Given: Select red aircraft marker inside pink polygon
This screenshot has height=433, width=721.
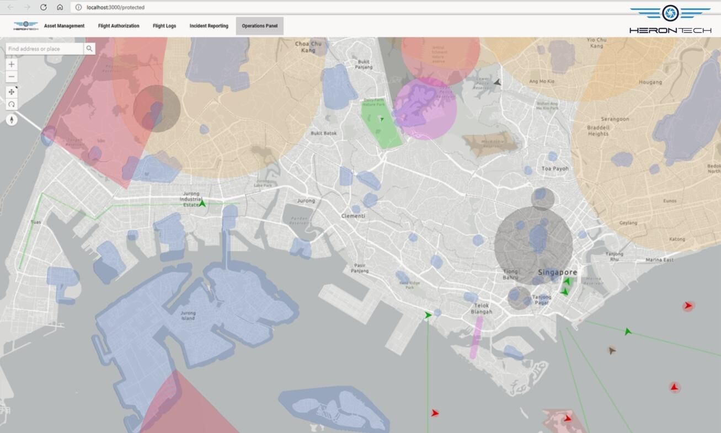Looking at the screenshot, I should [568, 419].
